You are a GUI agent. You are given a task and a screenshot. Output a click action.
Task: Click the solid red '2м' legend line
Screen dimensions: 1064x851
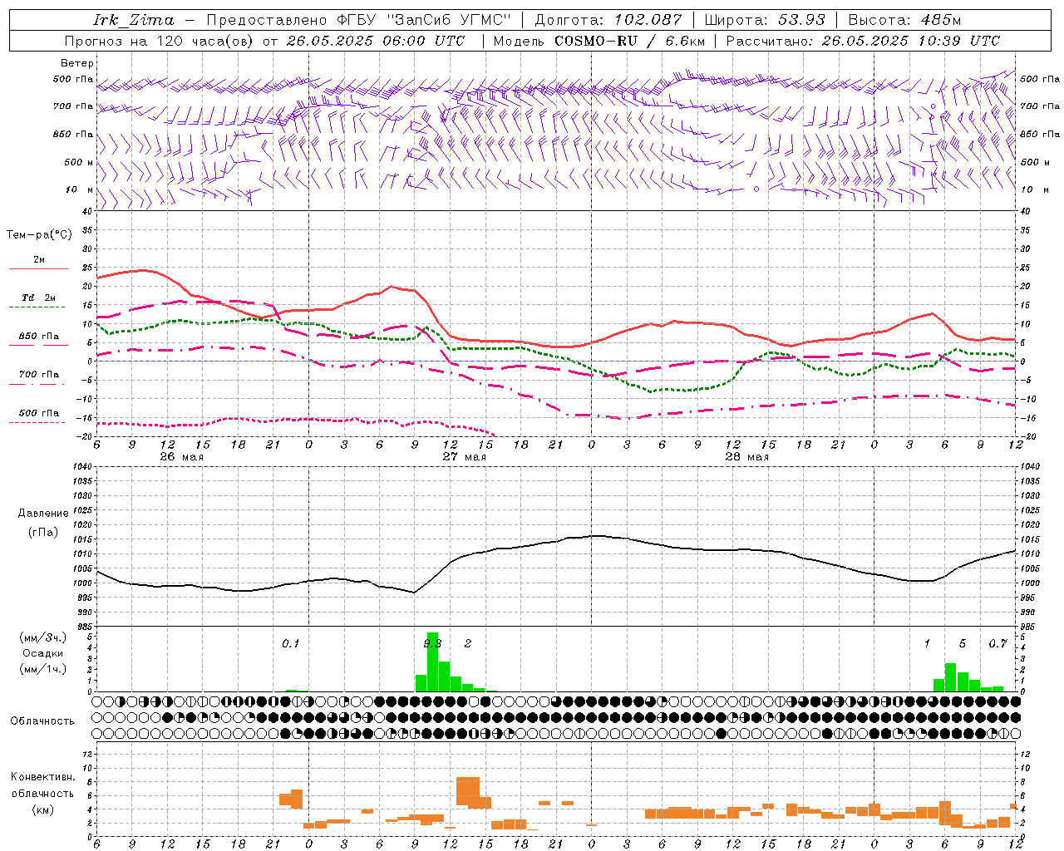(x=38, y=268)
